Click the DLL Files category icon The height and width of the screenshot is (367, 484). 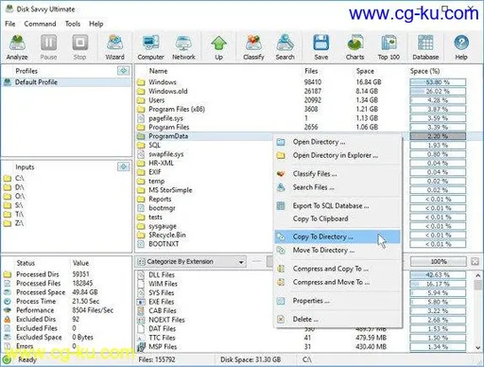coord(141,274)
